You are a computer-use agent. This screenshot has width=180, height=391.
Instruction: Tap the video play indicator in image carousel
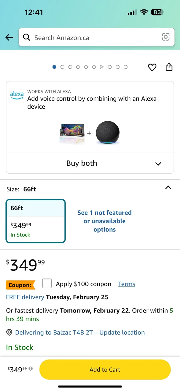(102, 67)
